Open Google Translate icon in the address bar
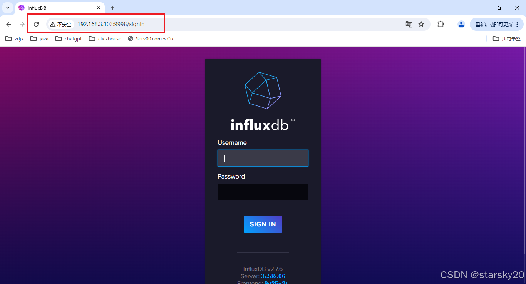This screenshot has width=526, height=284. point(409,24)
